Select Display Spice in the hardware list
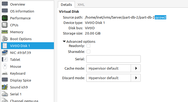This screenshot has width=188, height=102. pos(27,80)
